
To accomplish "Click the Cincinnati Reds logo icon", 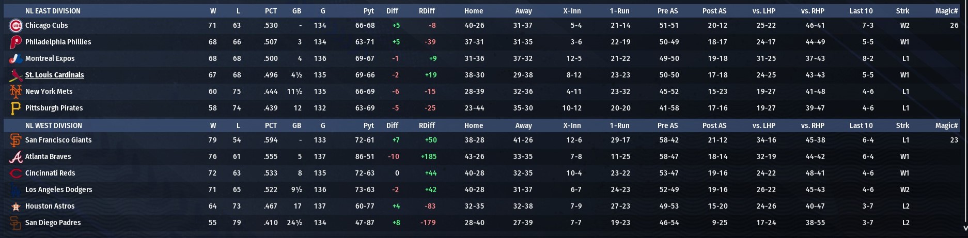I will pos(16,173).
